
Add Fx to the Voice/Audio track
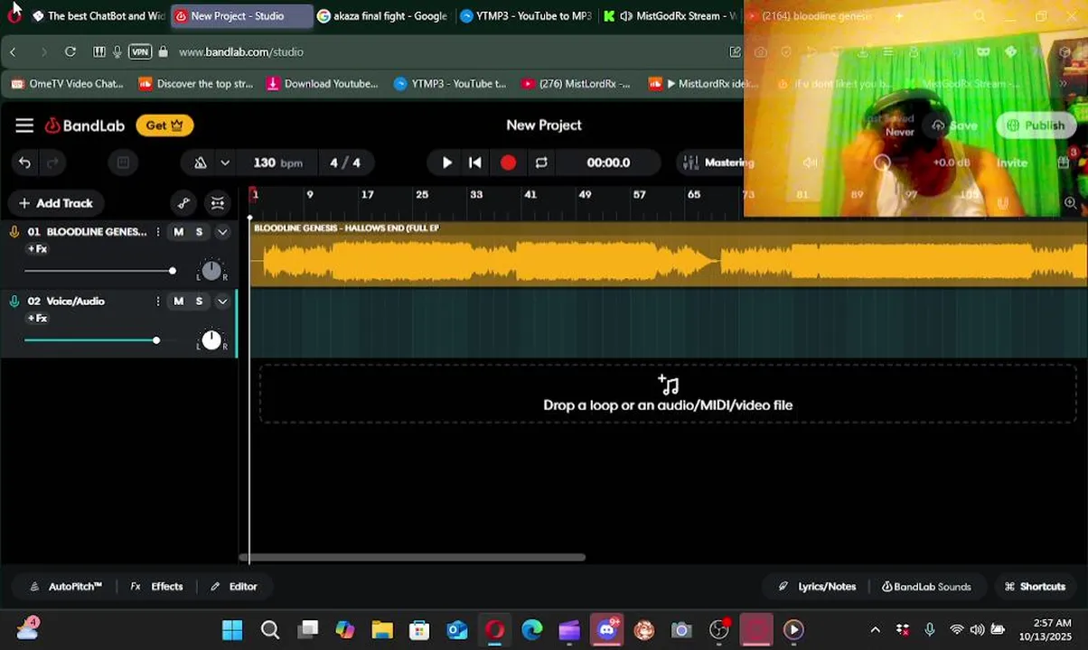click(37, 319)
